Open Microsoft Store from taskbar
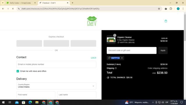This screenshot has height=105, width=186. point(23,102)
